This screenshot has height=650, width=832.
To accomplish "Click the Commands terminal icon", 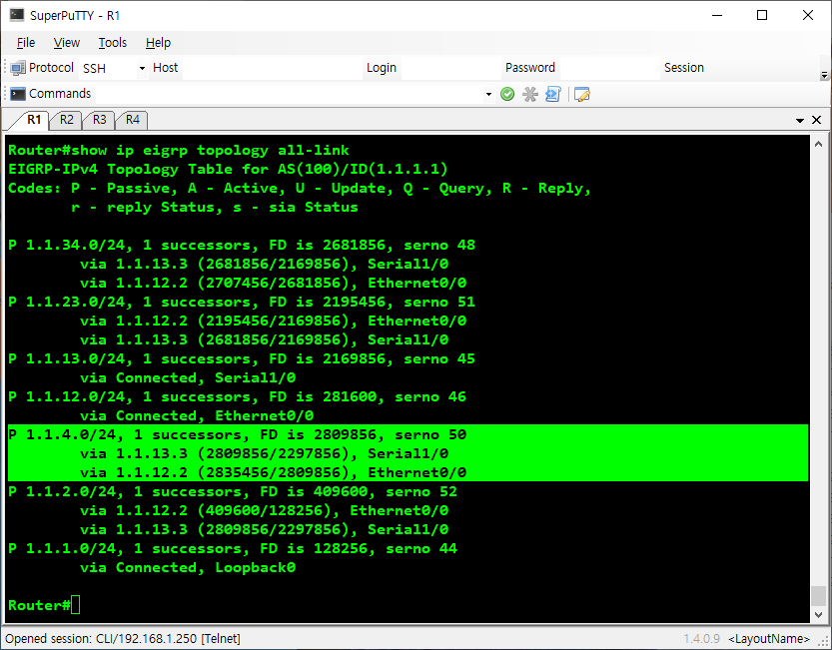I will [x=18, y=94].
